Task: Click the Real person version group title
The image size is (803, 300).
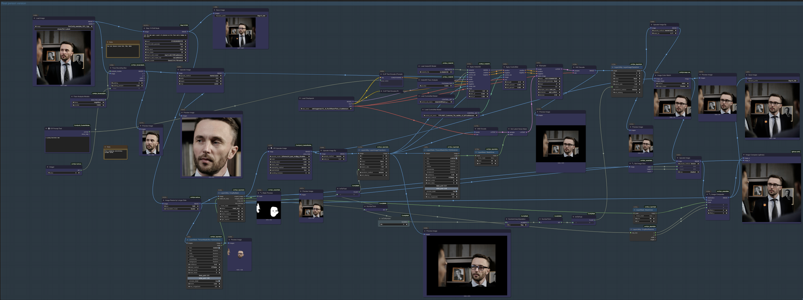Action: [14, 3]
